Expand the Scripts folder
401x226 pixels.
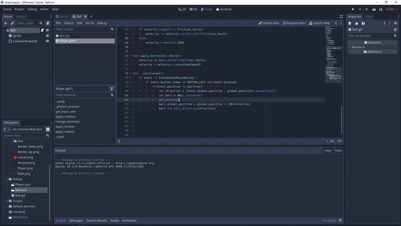7,201
